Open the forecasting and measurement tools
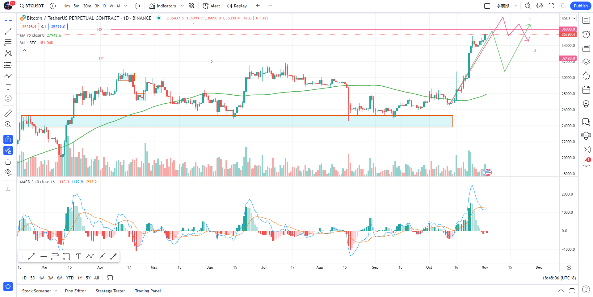 click(8, 65)
